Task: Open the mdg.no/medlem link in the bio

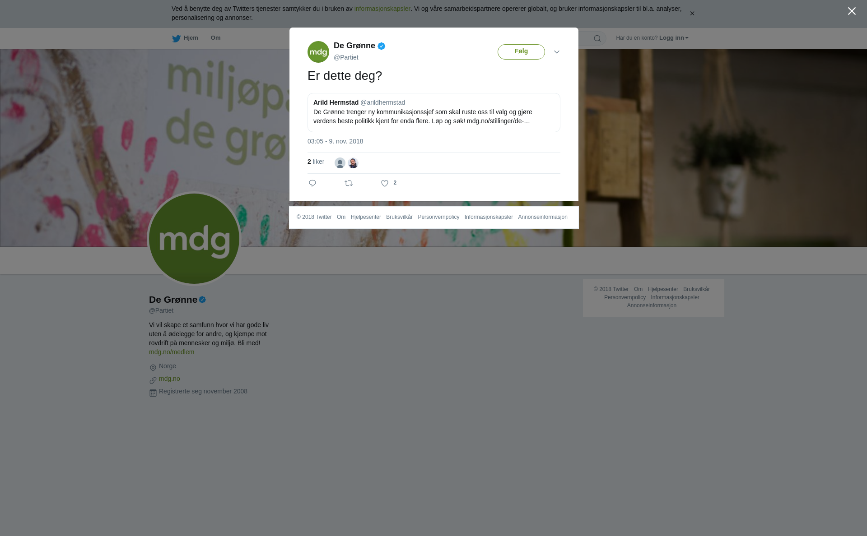Action: click(172, 352)
